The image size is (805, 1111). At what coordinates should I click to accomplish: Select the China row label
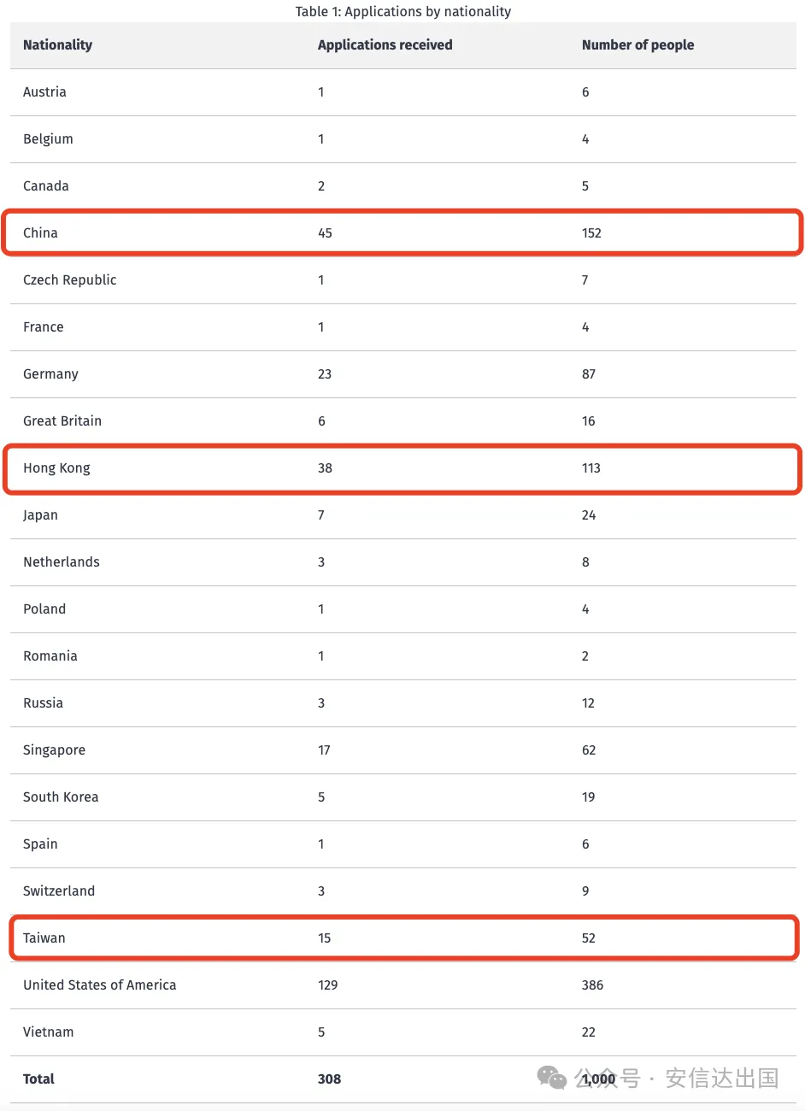[x=40, y=232]
